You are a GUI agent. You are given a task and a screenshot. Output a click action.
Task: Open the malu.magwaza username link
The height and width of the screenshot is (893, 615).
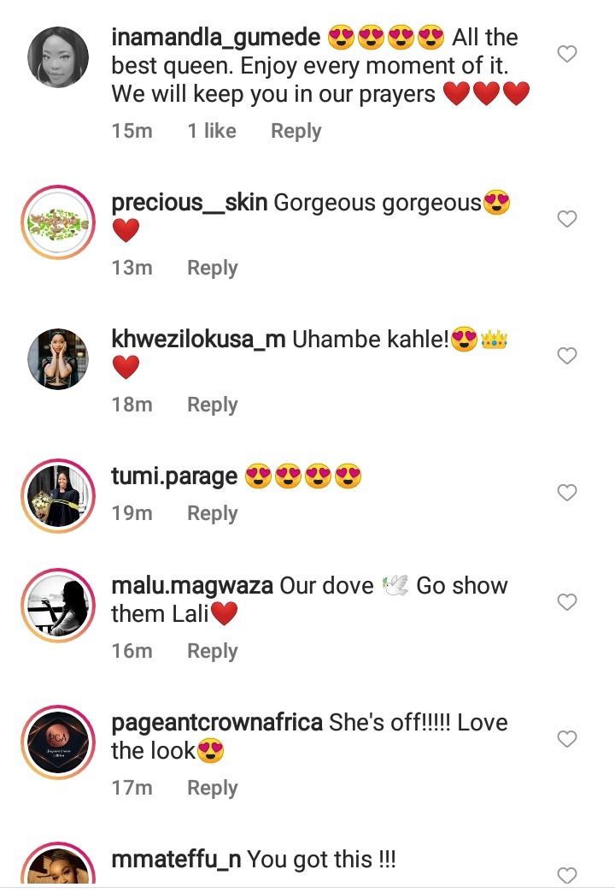click(x=191, y=586)
